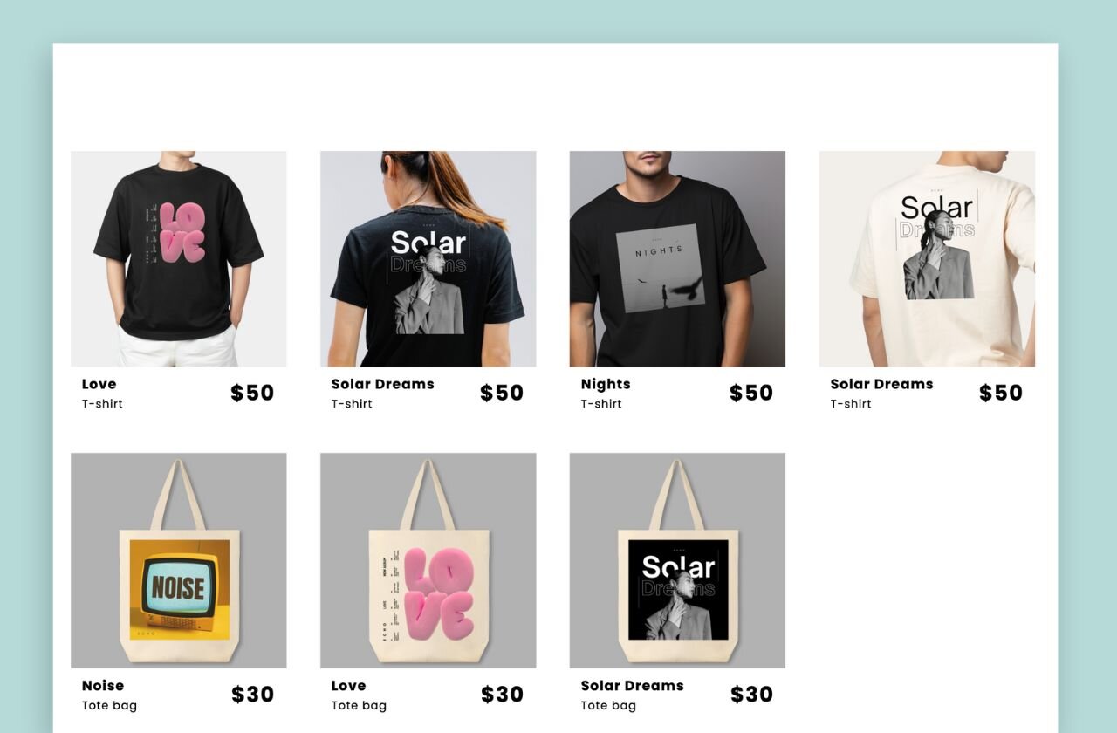Click the $50 price of Nights shirt
This screenshot has height=733, width=1117.
(x=751, y=393)
